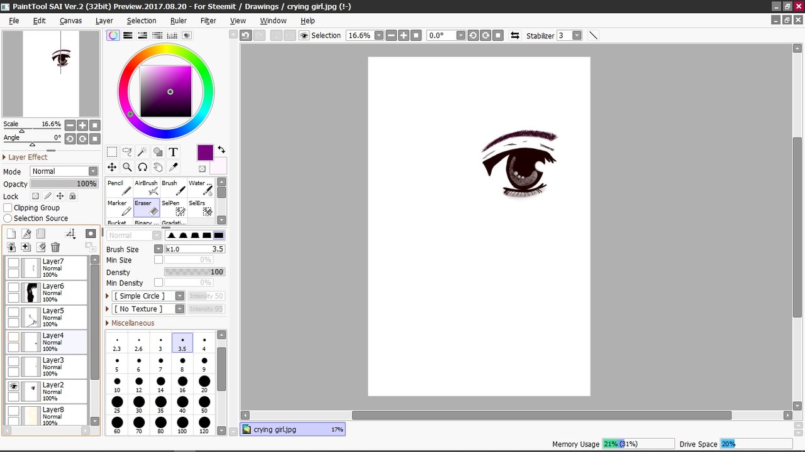Open the Filter menu
This screenshot has height=452, width=805.
pos(208,21)
